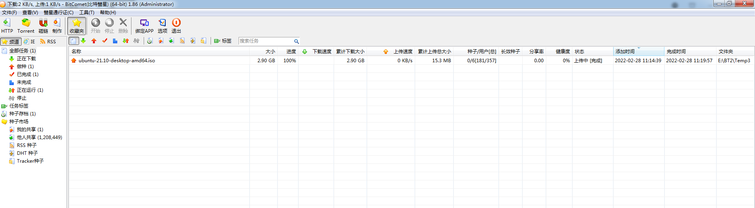
Task: Filter by downloading tasks green arrow
Action: pos(83,41)
